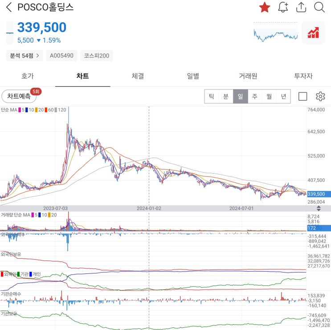Open search magnifier icon

tap(319, 8)
